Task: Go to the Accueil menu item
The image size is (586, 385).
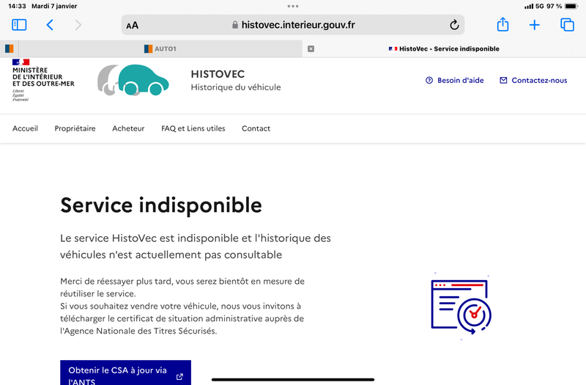Action: click(x=25, y=128)
